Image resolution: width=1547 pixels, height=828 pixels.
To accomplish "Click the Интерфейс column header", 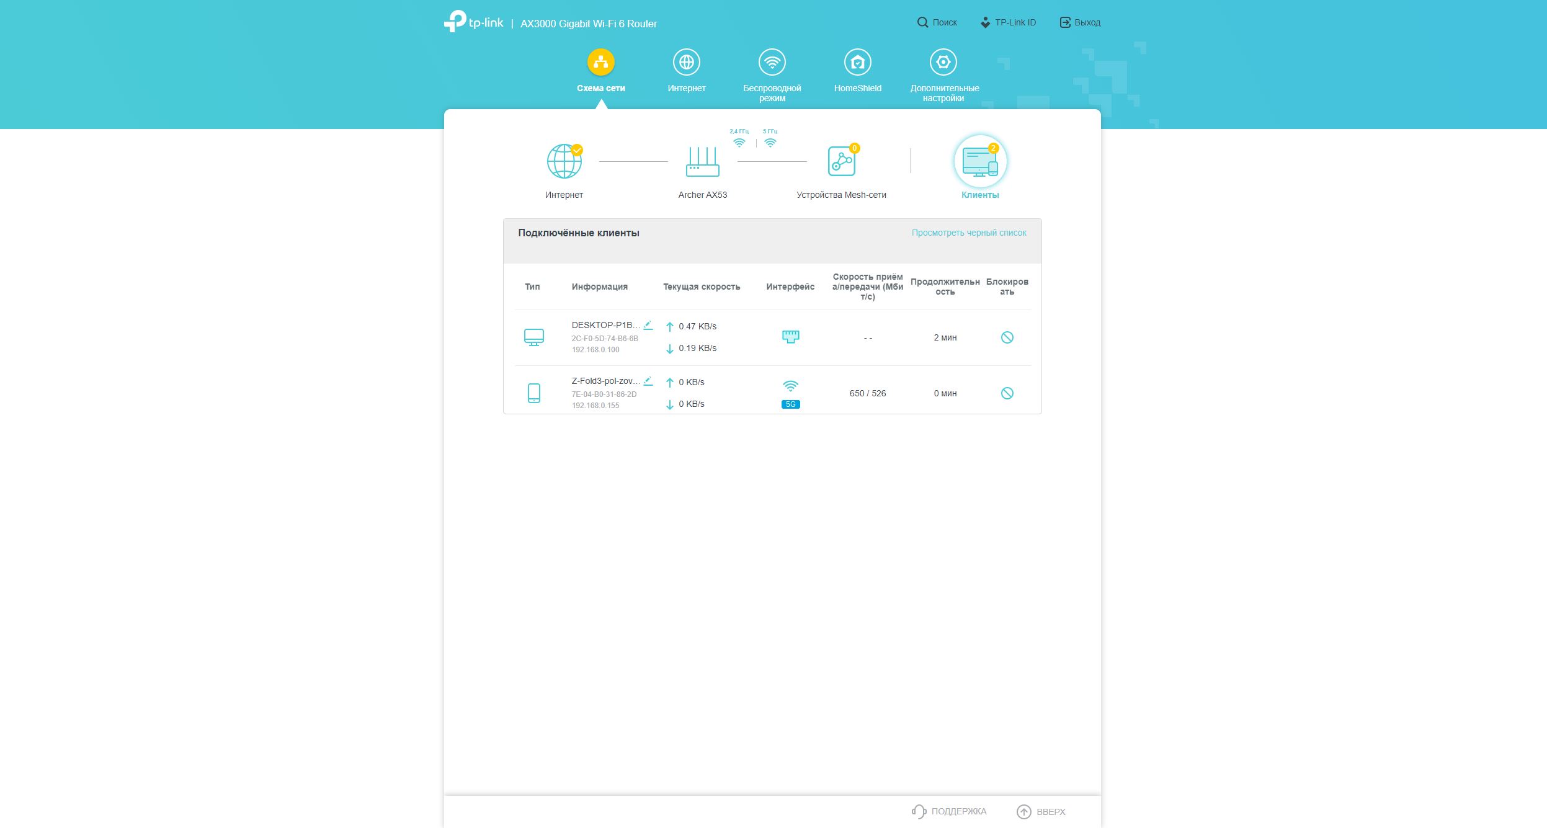I will point(790,287).
